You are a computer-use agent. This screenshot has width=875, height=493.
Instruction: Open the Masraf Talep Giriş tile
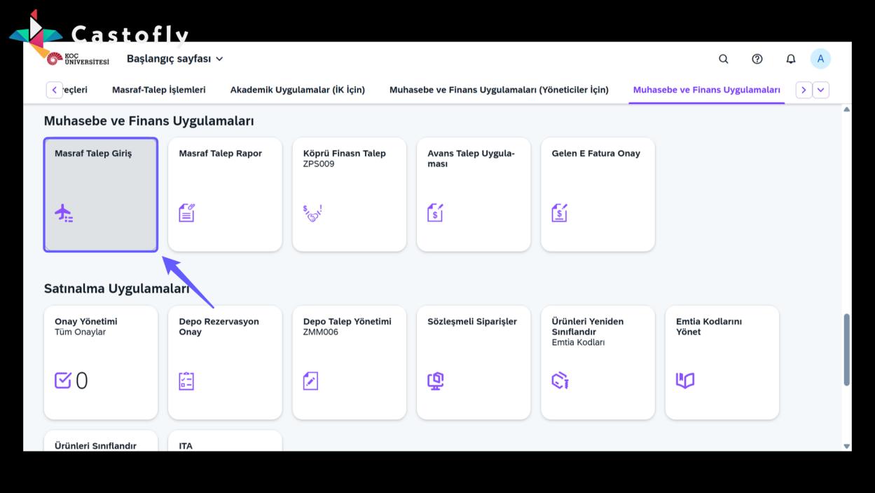tap(101, 194)
